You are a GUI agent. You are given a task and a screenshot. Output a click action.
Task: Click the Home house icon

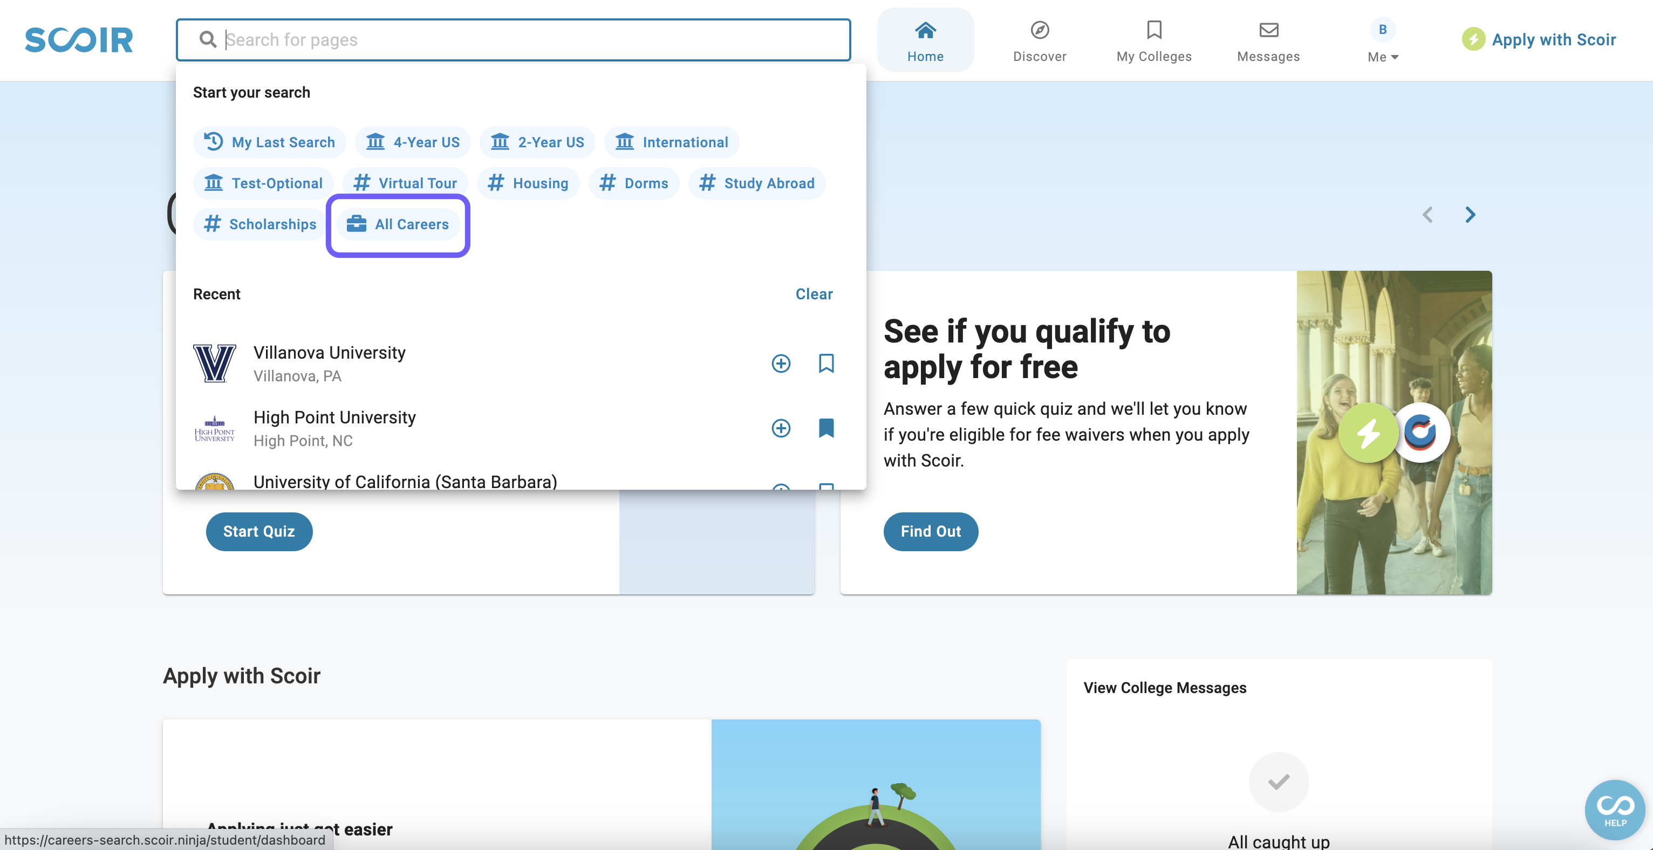pyautogui.click(x=925, y=30)
